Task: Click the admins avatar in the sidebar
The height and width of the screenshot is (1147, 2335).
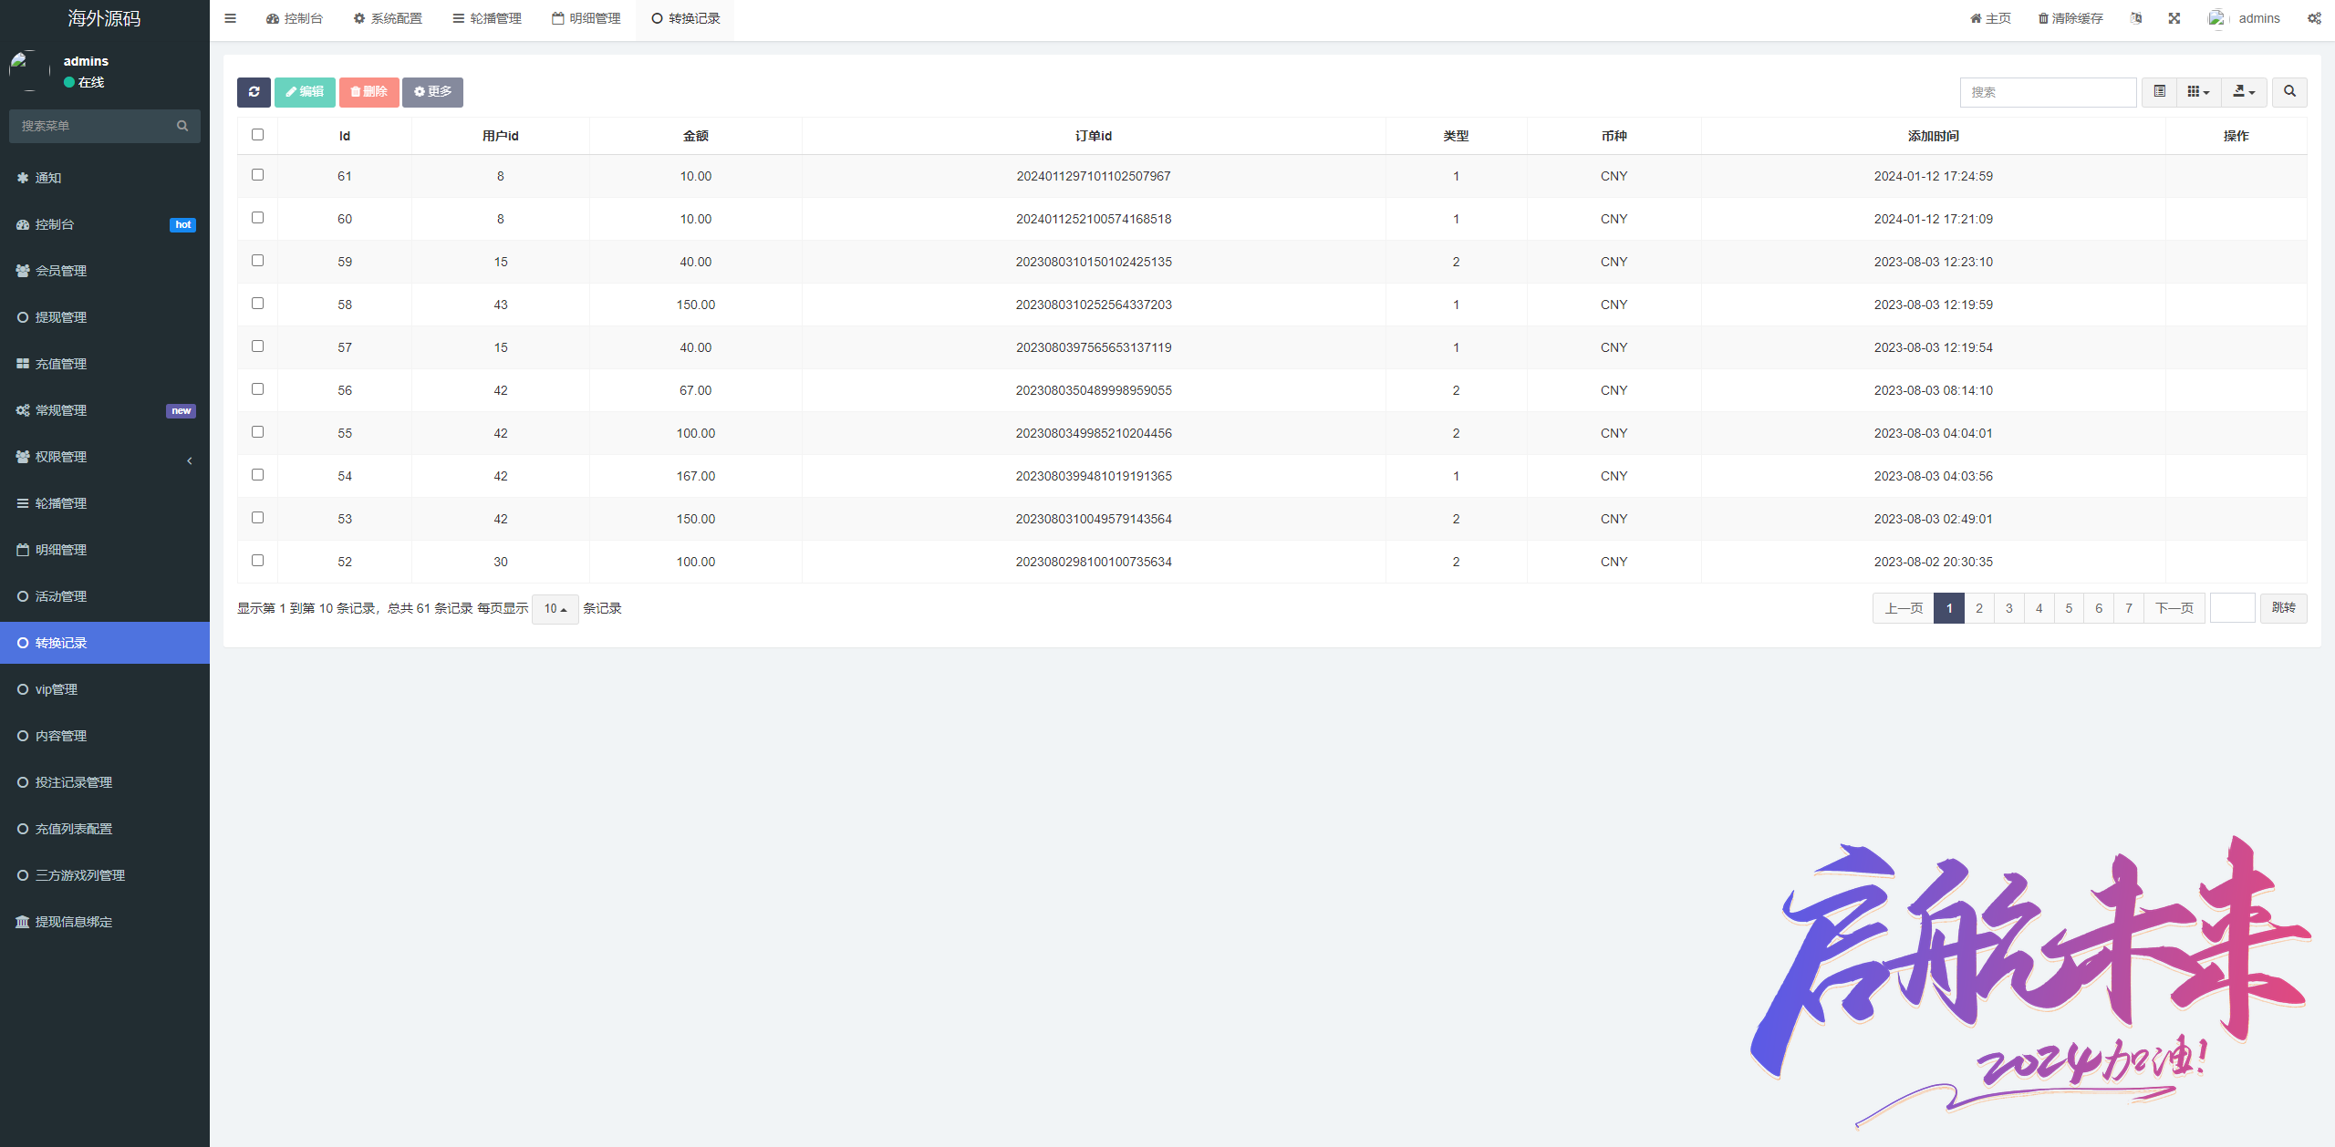Action: 29,71
